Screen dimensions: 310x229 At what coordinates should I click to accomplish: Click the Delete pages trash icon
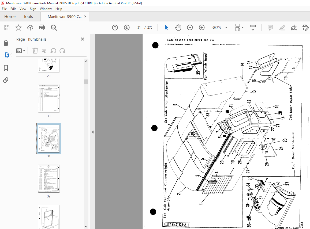tap(35, 51)
